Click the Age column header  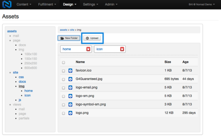coord(185,62)
